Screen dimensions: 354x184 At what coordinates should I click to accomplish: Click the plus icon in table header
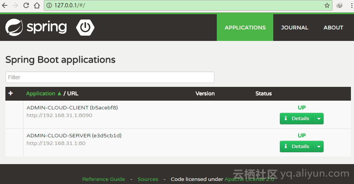tap(11, 93)
